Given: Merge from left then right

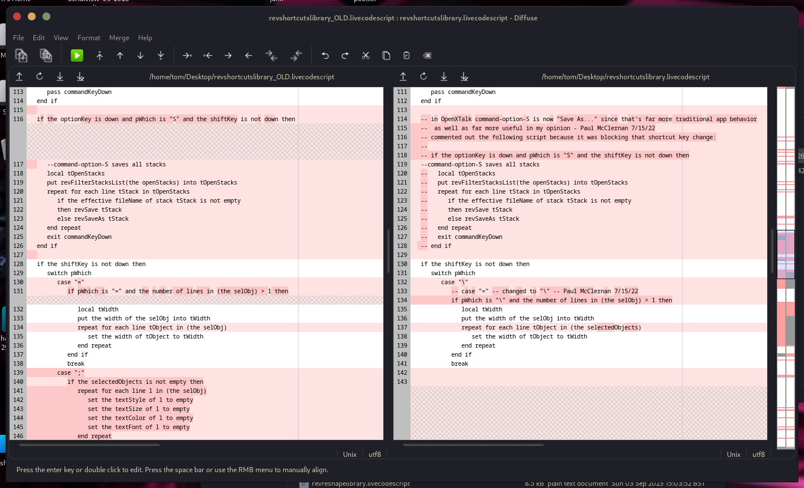Looking at the screenshot, I should coord(271,55).
